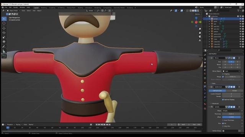Expand the armor object in outliner
This screenshot has width=245, height=137.
click(209, 19)
